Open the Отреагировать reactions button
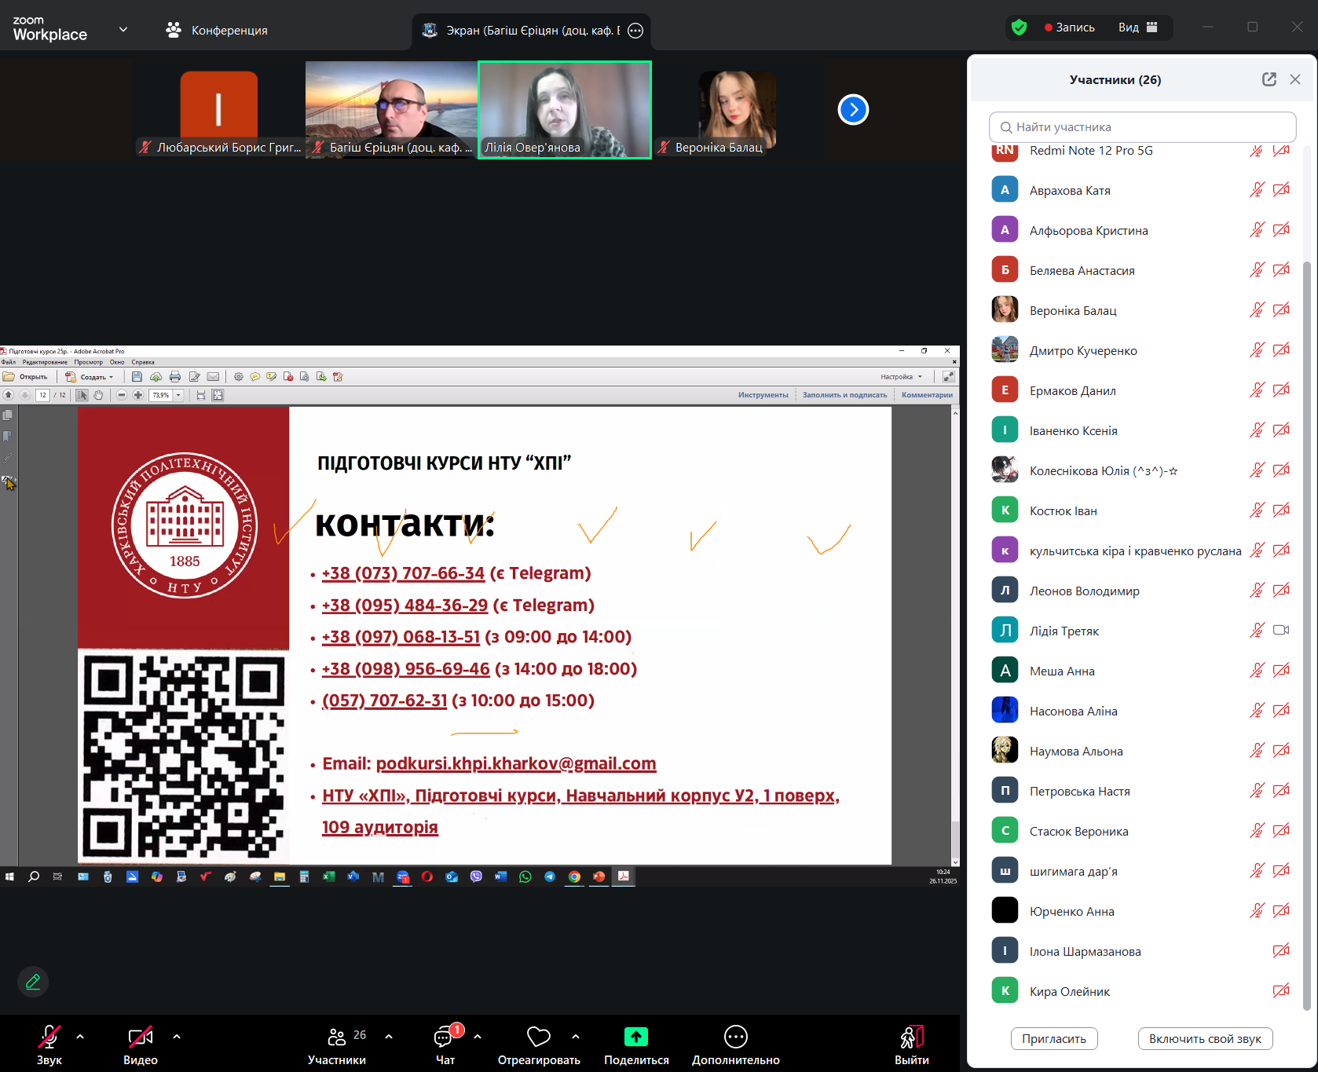1318x1072 pixels. click(539, 1045)
